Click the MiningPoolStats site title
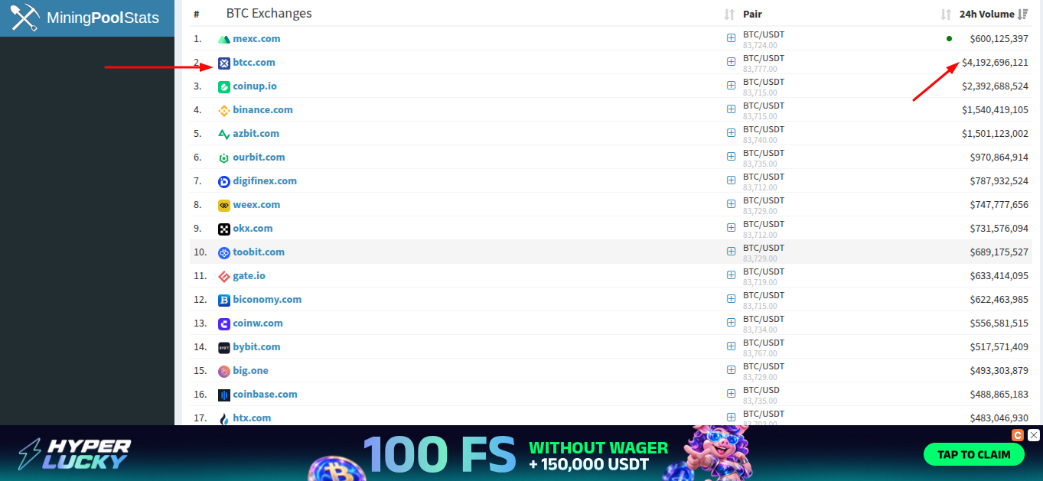This screenshot has height=481, width=1043. (x=103, y=18)
